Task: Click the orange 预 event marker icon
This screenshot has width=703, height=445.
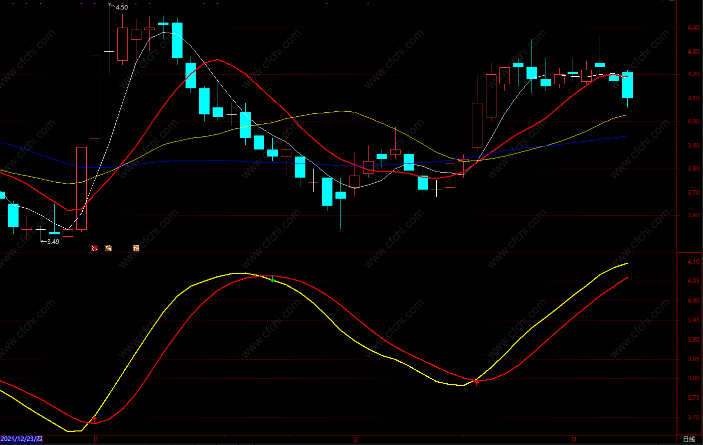Action: [136, 248]
